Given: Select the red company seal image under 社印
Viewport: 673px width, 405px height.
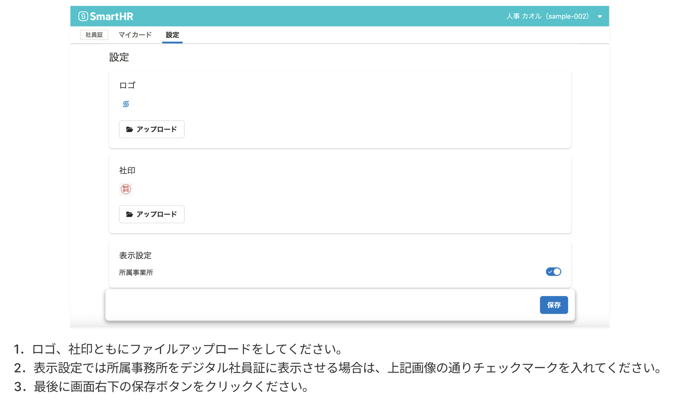Looking at the screenshot, I should pyautogui.click(x=126, y=189).
